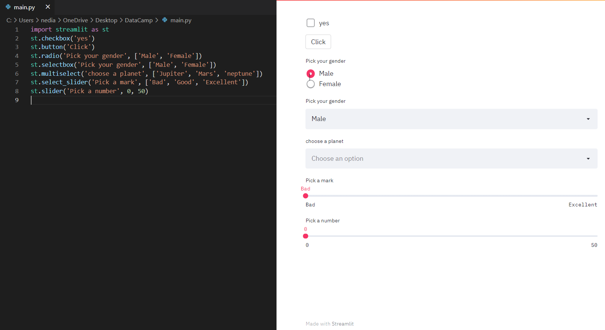Image resolution: width=605 pixels, height=330 pixels.
Task: Place cursor on empty line 9
Action: tap(153, 100)
